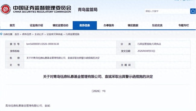Open the 互动交流 navigation tab
This screenshot has width=196, height=111.
[157, 25]
